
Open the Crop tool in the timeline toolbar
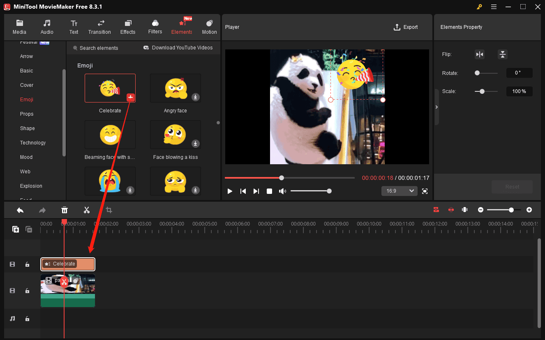pos(109,210)
